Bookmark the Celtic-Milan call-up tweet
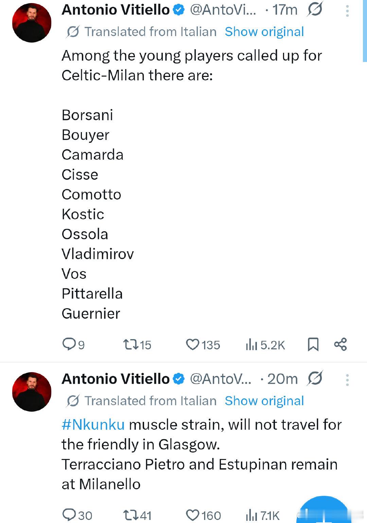Image resolution: width=367 pixels, height=523 pixels. coord(313,344)
